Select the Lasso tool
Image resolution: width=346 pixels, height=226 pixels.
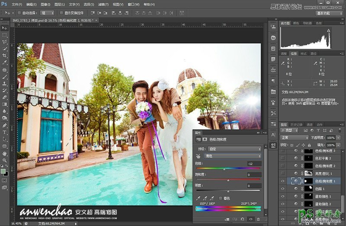(5, 41)
